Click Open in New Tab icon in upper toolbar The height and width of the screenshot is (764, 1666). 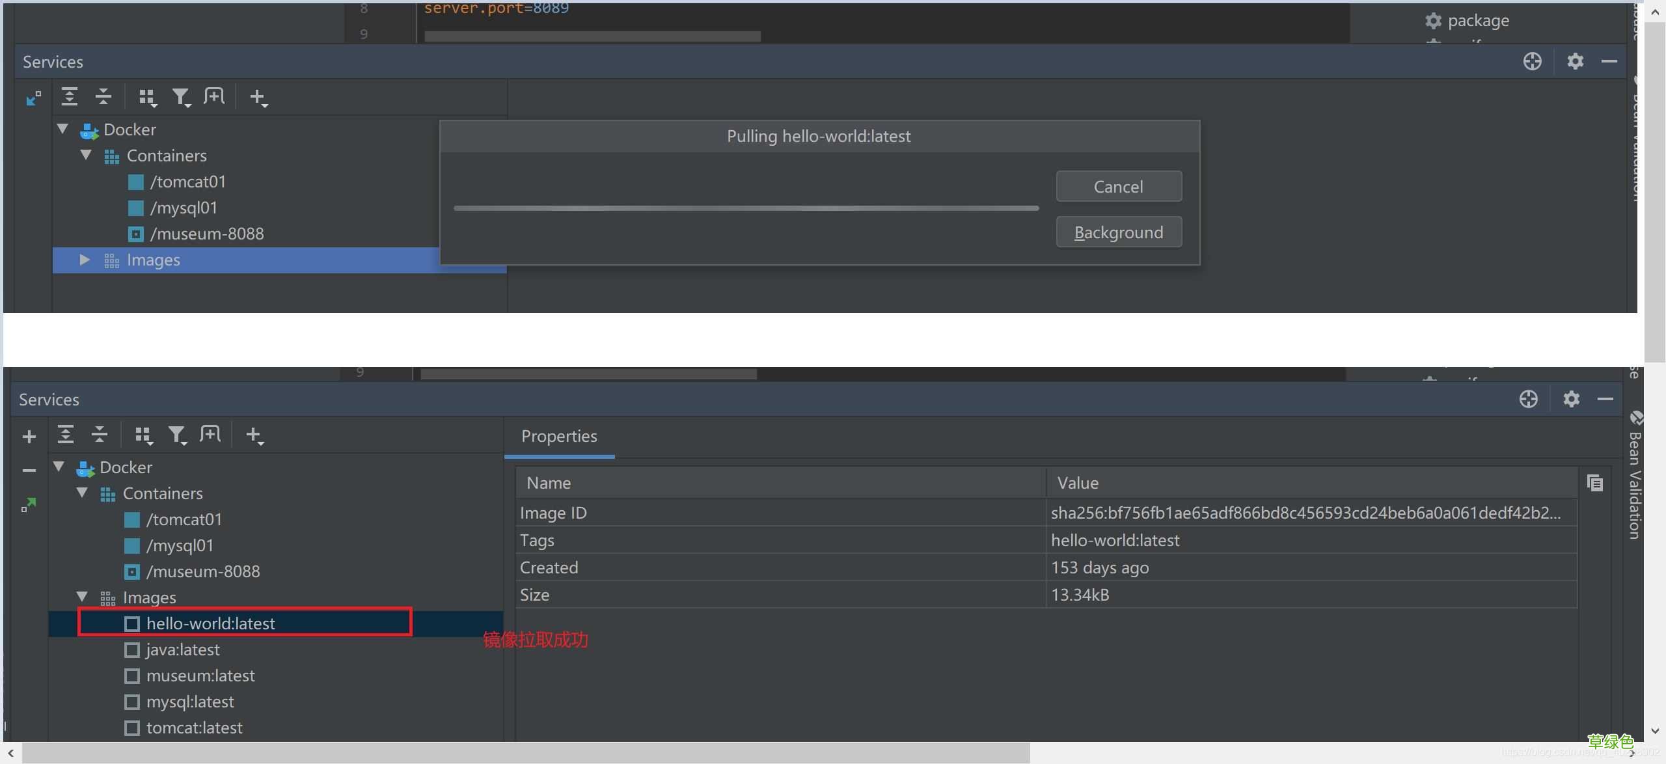coord(213,97)
